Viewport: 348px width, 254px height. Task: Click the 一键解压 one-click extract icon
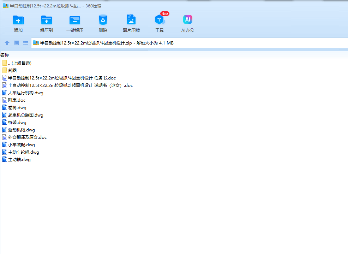coord(75,20)
